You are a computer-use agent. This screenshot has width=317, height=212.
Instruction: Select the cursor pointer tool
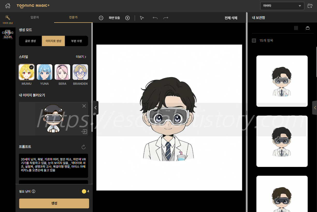142,18
